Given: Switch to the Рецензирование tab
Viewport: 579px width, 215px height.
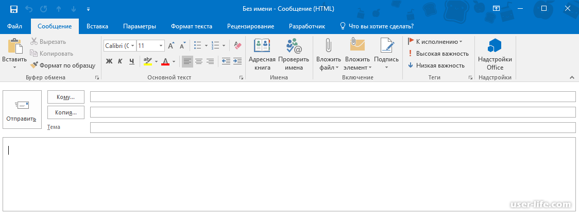Looking at the screenshot, I should [x=251, y=26].
